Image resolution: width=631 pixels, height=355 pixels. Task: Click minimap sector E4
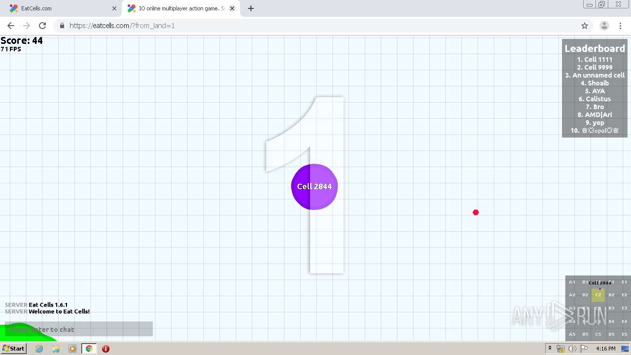(x=625, y=321)
